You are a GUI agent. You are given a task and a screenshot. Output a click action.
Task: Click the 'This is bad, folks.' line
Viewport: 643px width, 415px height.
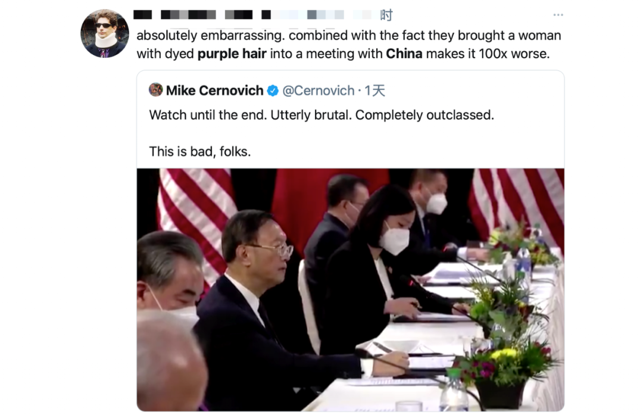[x=199, y=152]
